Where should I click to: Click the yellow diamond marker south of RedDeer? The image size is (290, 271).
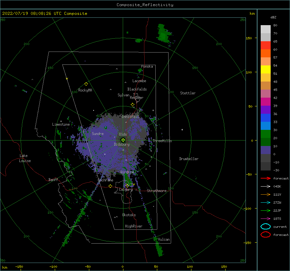point(132,104)
